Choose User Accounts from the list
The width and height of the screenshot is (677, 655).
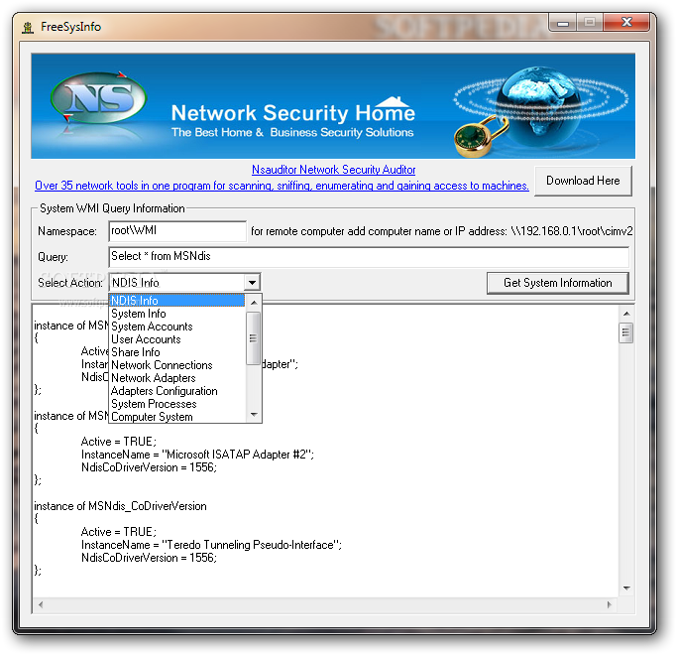(x=177, y=339)
